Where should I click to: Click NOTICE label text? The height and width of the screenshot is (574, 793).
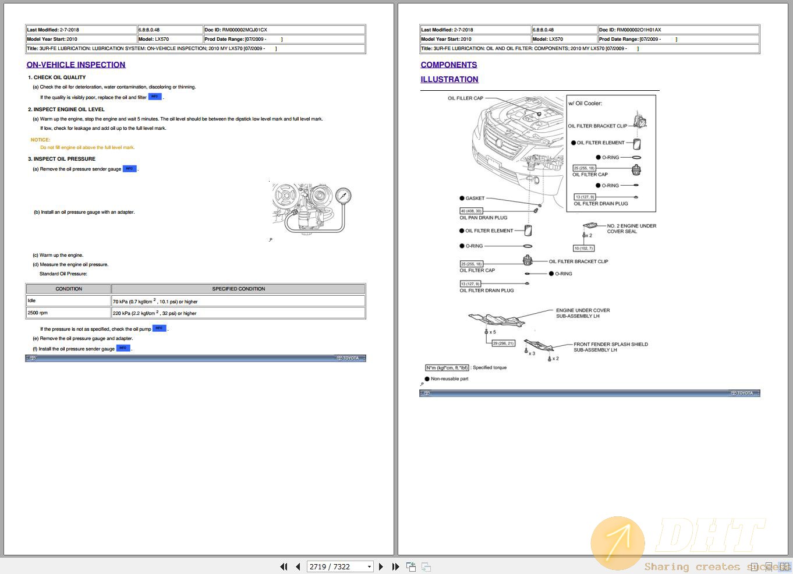pyautogui.click(x=40, y=140)
